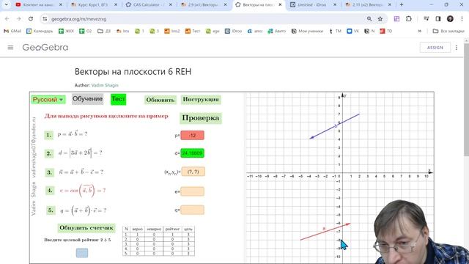
Task: Open the GeoGebra hamburger menu
Action: (x=10, y=47)
